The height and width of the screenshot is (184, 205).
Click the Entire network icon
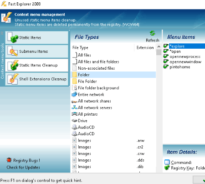click(x=74, y=94)
